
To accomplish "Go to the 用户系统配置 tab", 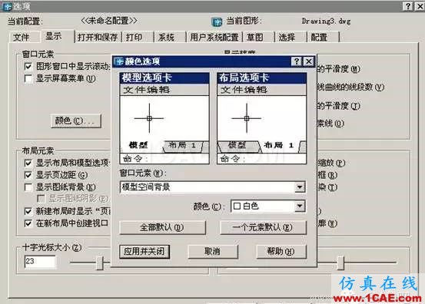I will (214, 37).
